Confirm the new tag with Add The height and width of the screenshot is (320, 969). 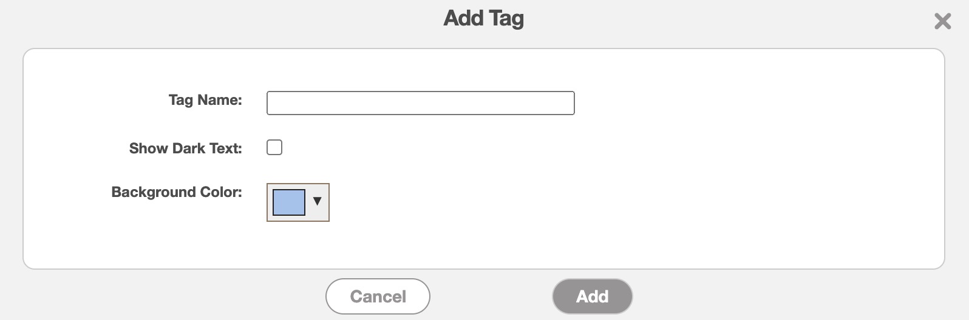tap(592, 296)
